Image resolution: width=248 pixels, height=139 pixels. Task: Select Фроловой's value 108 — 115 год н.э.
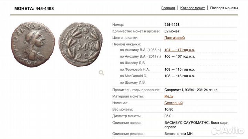coord(179,69)
